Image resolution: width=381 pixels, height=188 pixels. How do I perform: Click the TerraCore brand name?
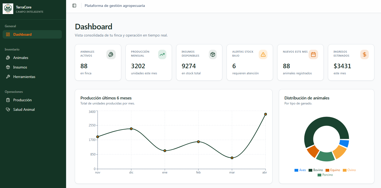coord(24,7)
